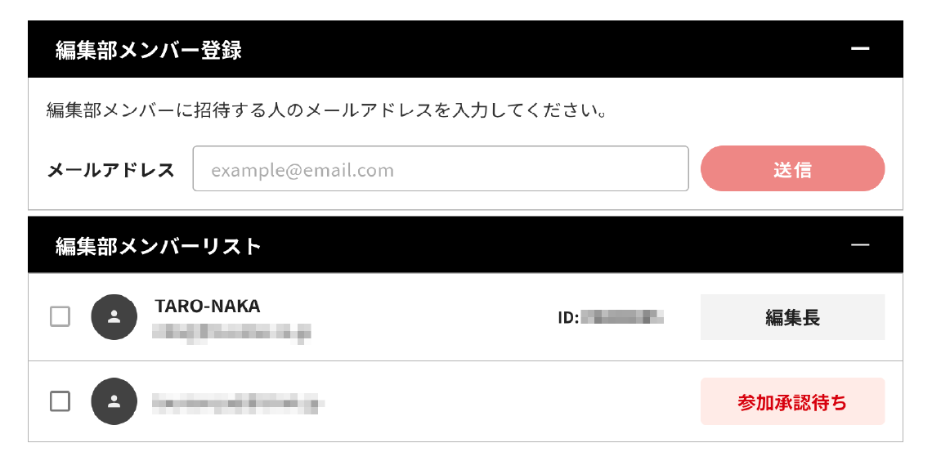Image resolution: width=932 pixels, height=461 pixels.
Task: Collapse the 編集部メンバーリスト section minus icon
Action: point(859,245)
